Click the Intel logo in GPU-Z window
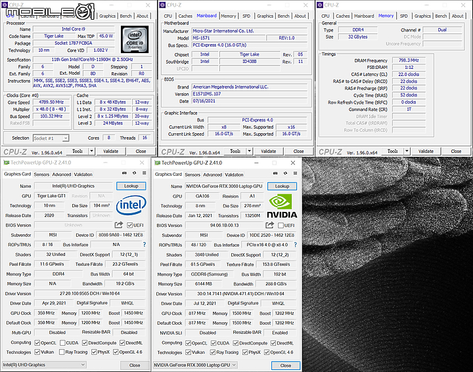 click(131, 205)
